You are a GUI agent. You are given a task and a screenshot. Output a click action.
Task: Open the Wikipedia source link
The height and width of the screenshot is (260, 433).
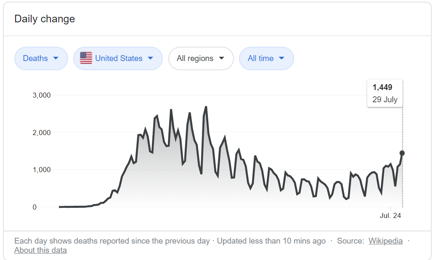[x=385, y=241]
